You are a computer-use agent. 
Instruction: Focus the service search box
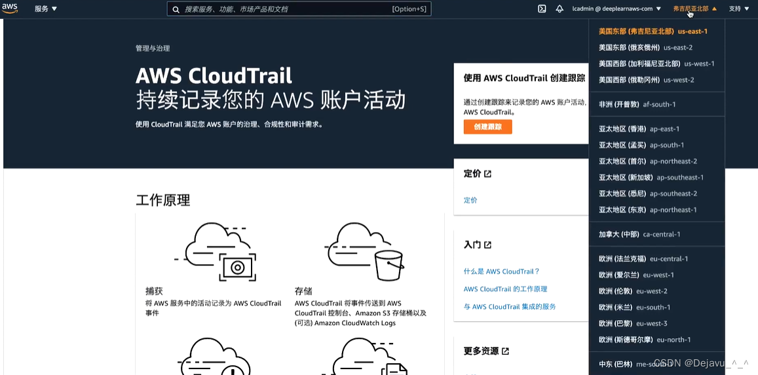point(299,9)
